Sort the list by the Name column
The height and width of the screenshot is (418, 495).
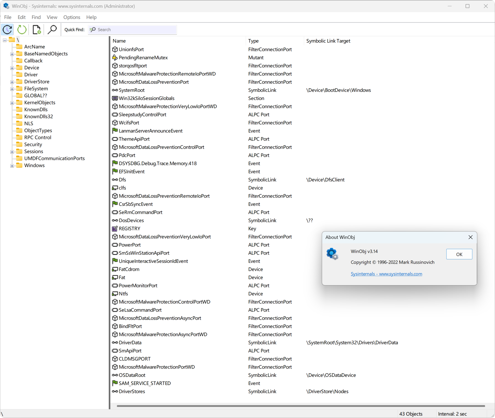click(178, 41)
